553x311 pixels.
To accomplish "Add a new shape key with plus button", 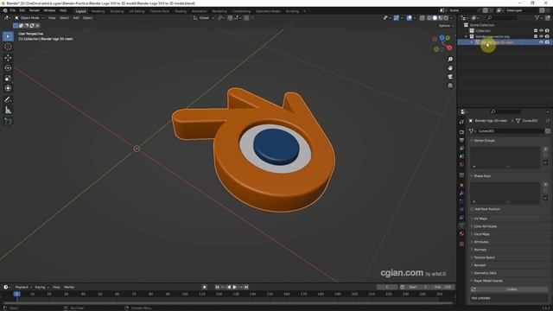I will pyautogui.click(x=545, y=184).
